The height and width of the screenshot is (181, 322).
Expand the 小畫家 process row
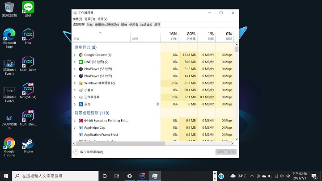tap(75, 90)
